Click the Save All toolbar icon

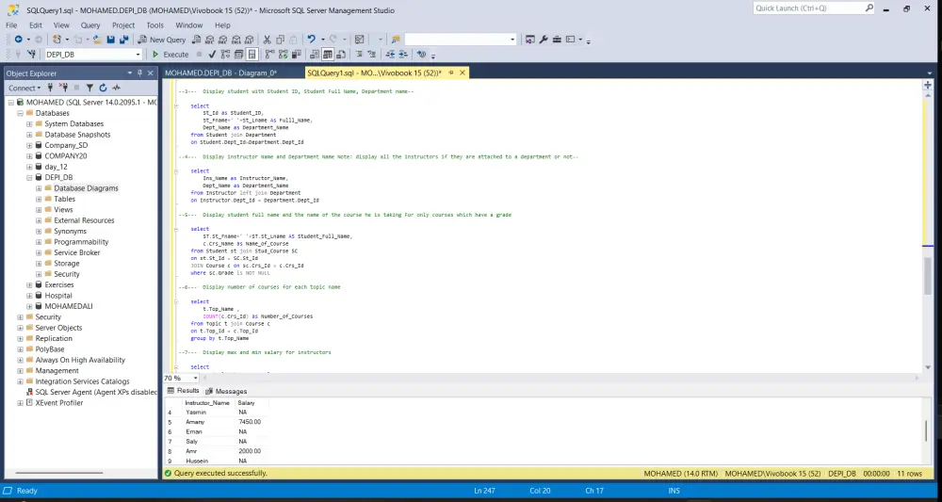click(123, 40)
